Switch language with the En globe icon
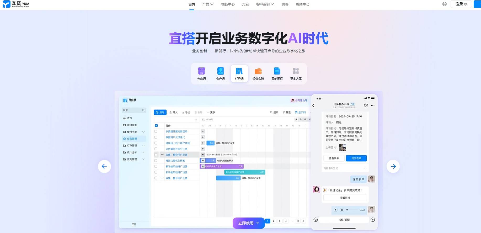 [x=444, y=4]
